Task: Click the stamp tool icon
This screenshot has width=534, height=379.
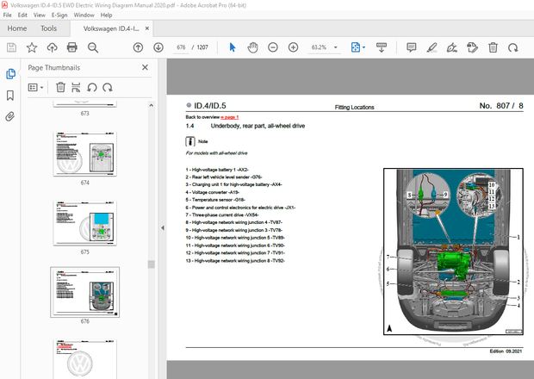Action: [x=472, y=47]
